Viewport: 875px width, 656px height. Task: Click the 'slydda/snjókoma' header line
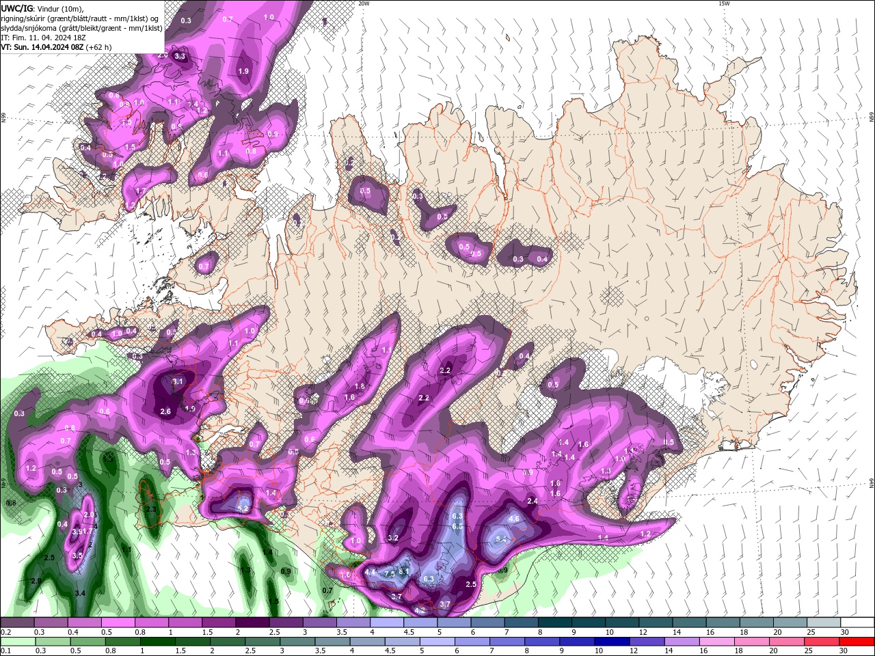(82, 28)
